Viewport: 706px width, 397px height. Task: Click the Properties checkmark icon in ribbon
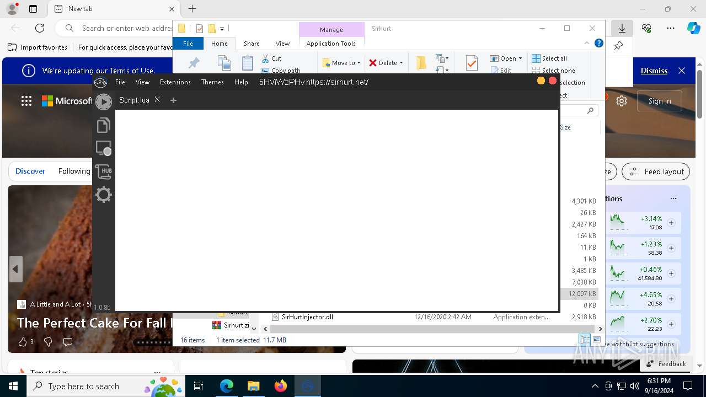coord(472,63)
